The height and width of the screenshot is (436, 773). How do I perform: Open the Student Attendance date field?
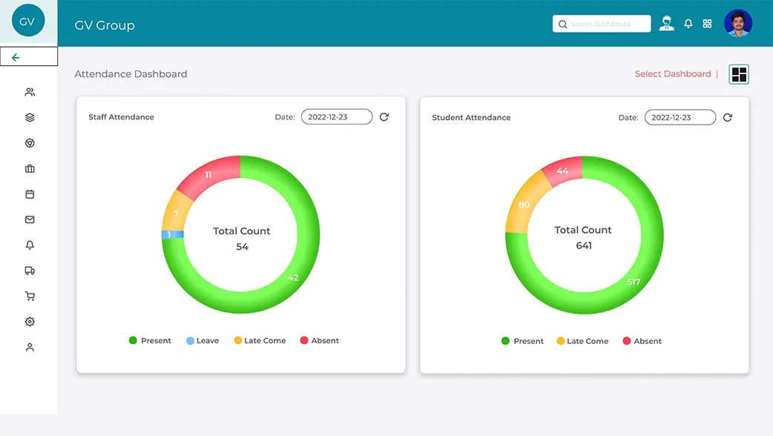[x=680, y=117]
